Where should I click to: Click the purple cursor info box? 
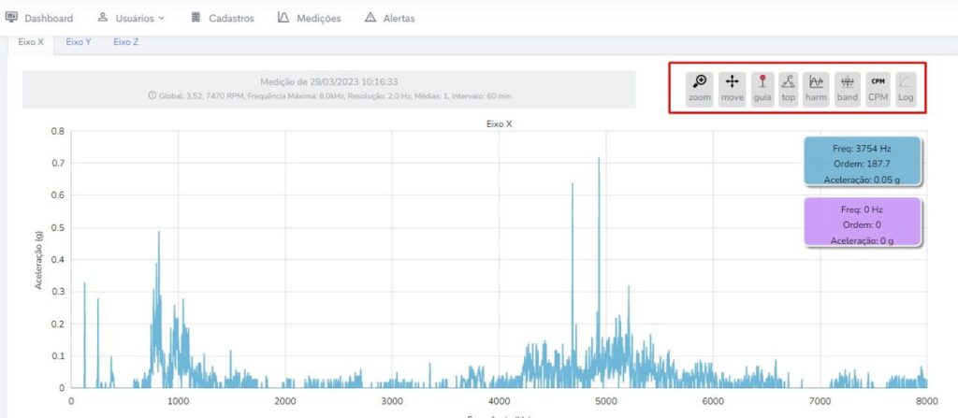click(862, 224)
